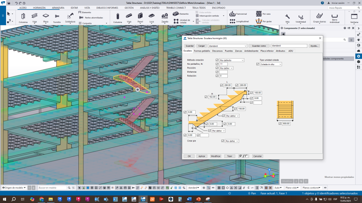Switch to the Descansos tab
Viewport: 362px width, 203px height.
[x=217, y=51]
